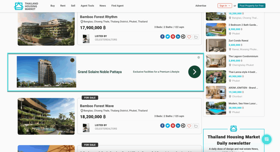This screenshot has width=280, height=152.
Task: Expand the Sign In dropdown
Action: point(225,6)
